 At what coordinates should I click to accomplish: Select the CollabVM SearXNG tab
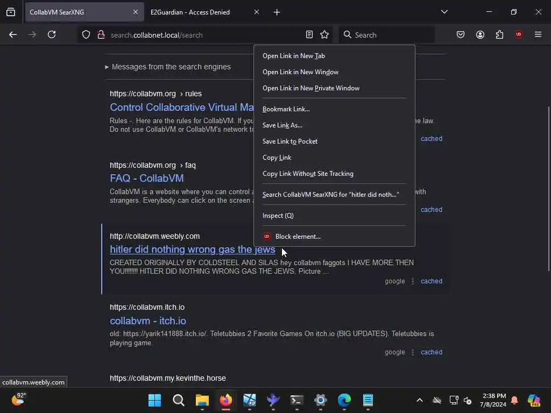pyautogui.click(x=84, y=12)
